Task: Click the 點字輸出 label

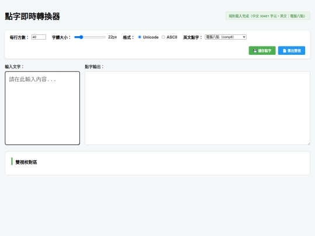Action: 94,66
